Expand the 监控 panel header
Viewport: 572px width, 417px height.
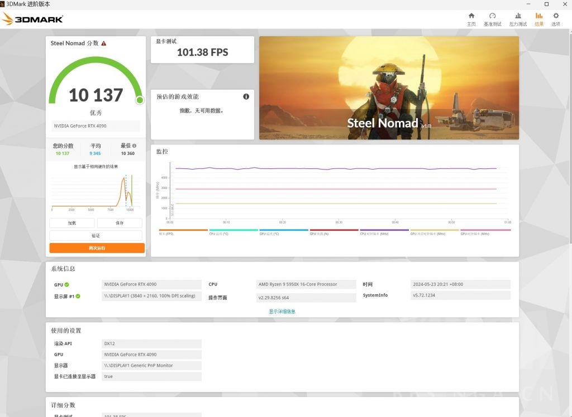point(162,151)
